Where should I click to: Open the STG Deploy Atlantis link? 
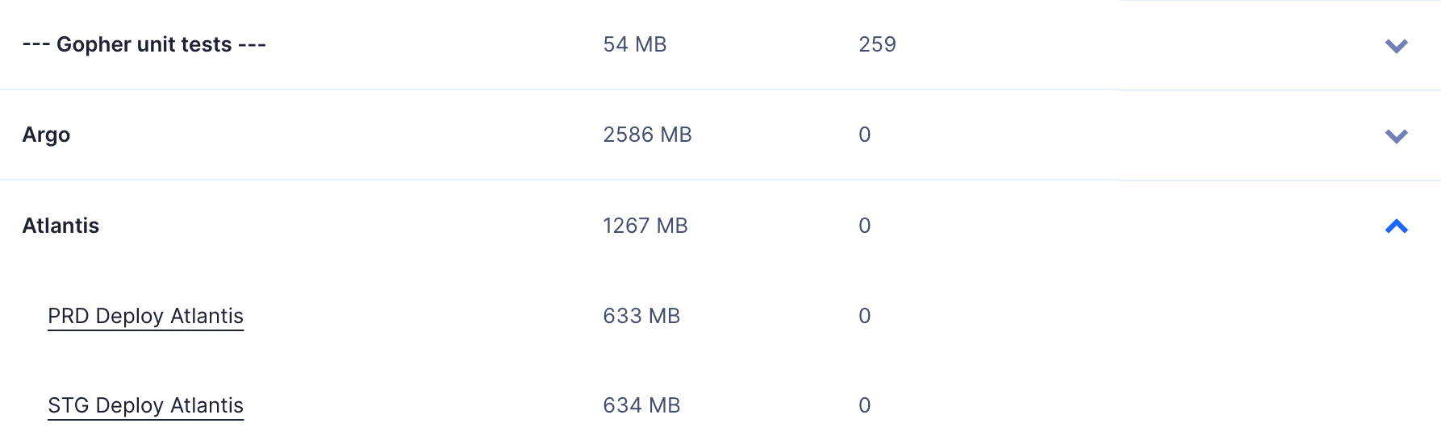[x=145, y=405]
